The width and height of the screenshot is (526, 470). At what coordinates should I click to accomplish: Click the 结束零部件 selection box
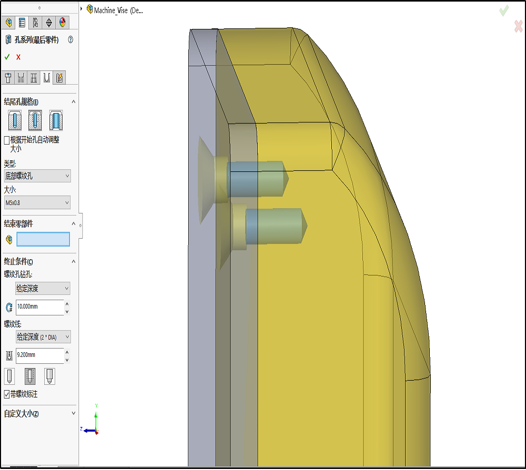(43, 239)
